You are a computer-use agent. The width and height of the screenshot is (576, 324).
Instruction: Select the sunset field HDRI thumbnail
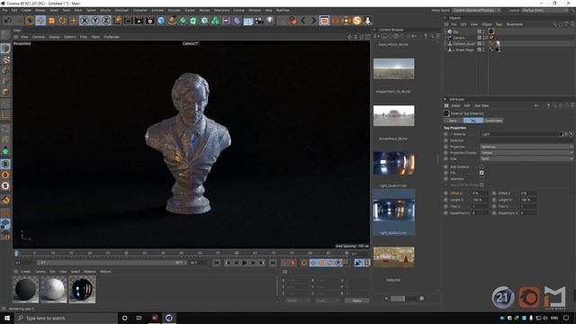pos(394,68)
